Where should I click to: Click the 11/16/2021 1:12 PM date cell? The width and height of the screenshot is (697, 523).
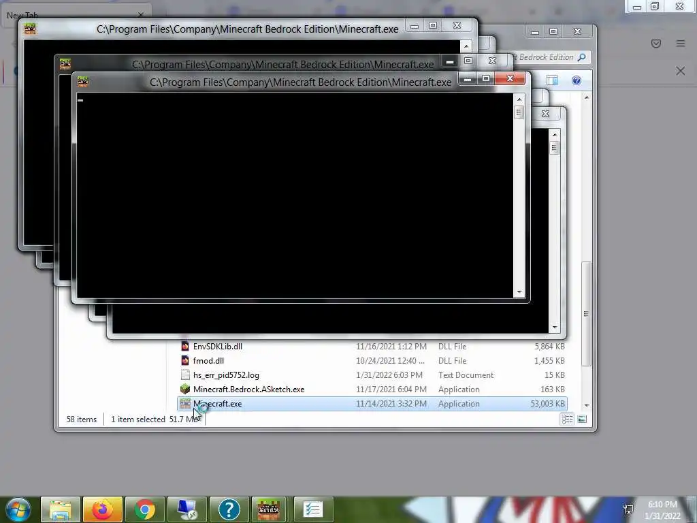(x=391, y=347)
